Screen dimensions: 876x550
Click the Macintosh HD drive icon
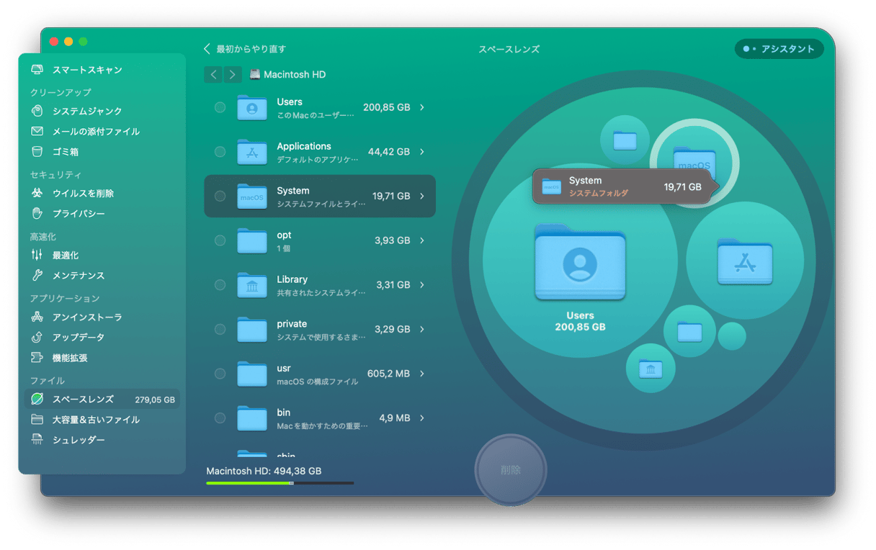[x=255, y=74]
